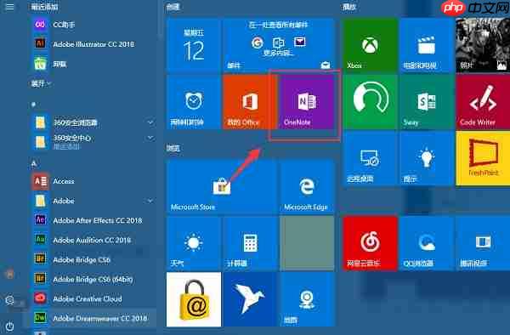Open the Power options icon

click(9, 326)
